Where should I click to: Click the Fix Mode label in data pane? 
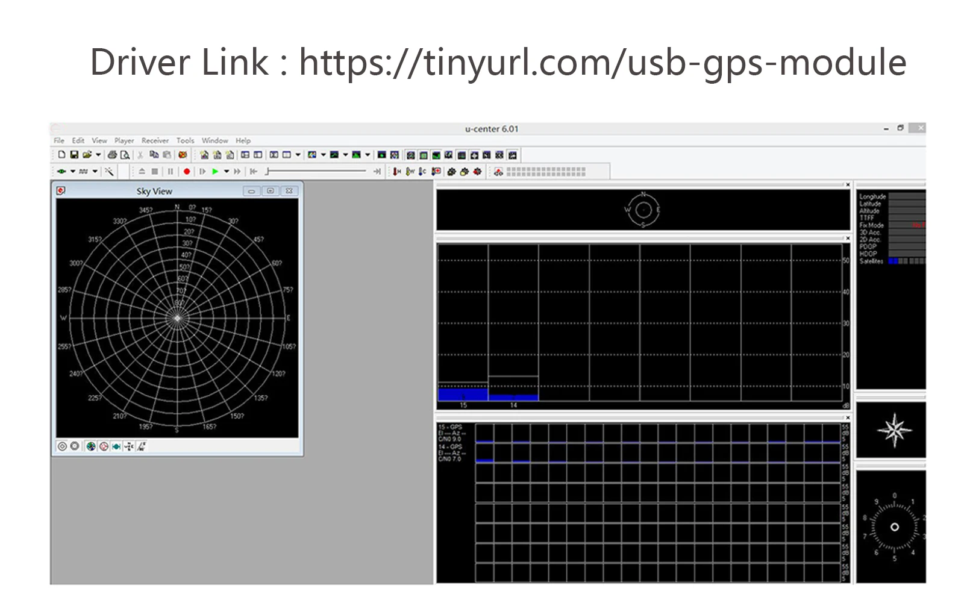871,225
